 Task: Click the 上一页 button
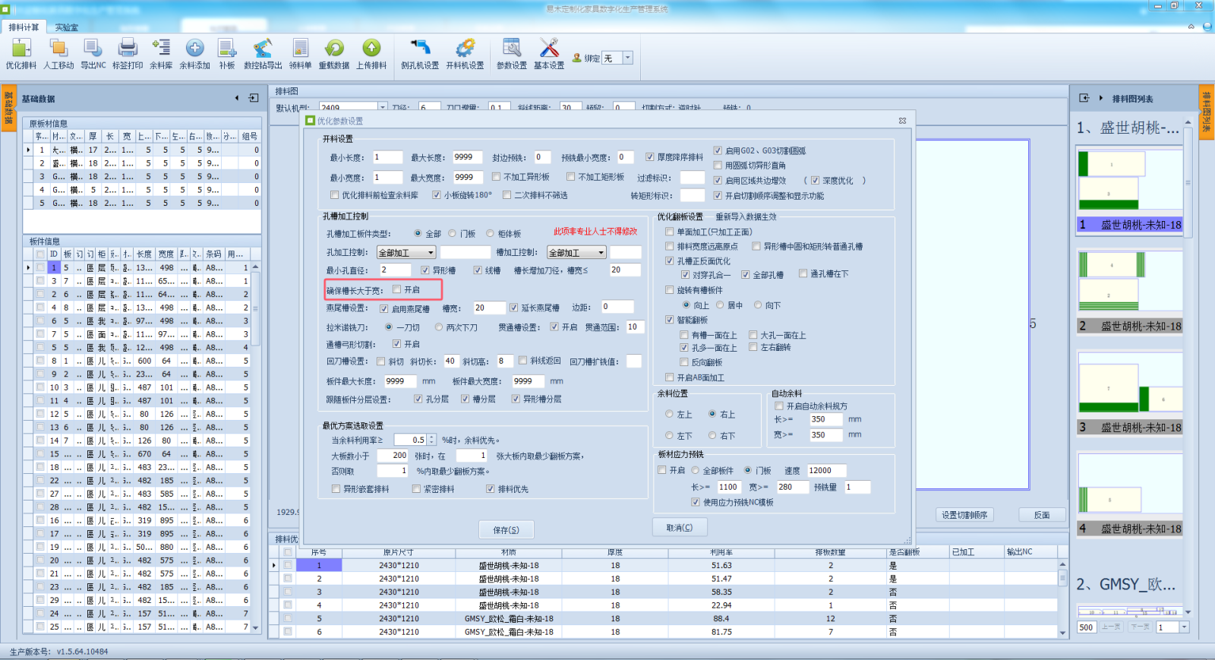point(1112,627)
